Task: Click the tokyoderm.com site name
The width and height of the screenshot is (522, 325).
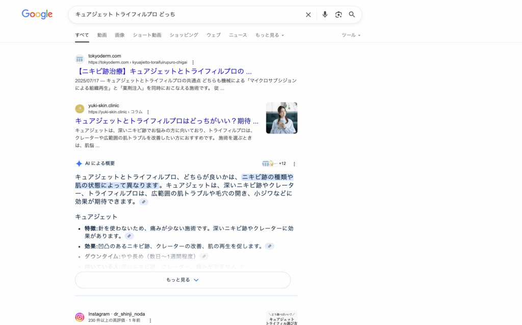Action: (x=105, y=56)
